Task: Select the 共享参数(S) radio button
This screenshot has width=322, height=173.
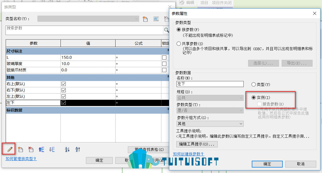Action: click(x=179, y=44)
